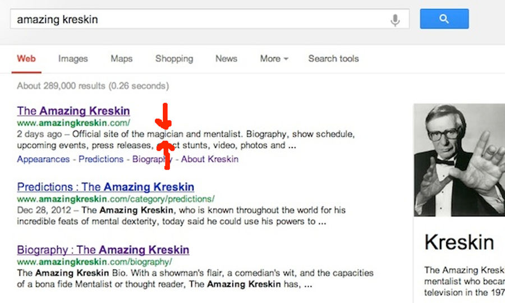This screenshot has width=505, height=303.
Task: Click the Predictions sitelink
Action: tap(101, 159)
